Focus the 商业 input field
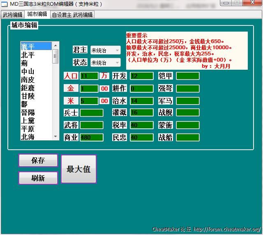 pyautogui.click(x=92, y=137)
